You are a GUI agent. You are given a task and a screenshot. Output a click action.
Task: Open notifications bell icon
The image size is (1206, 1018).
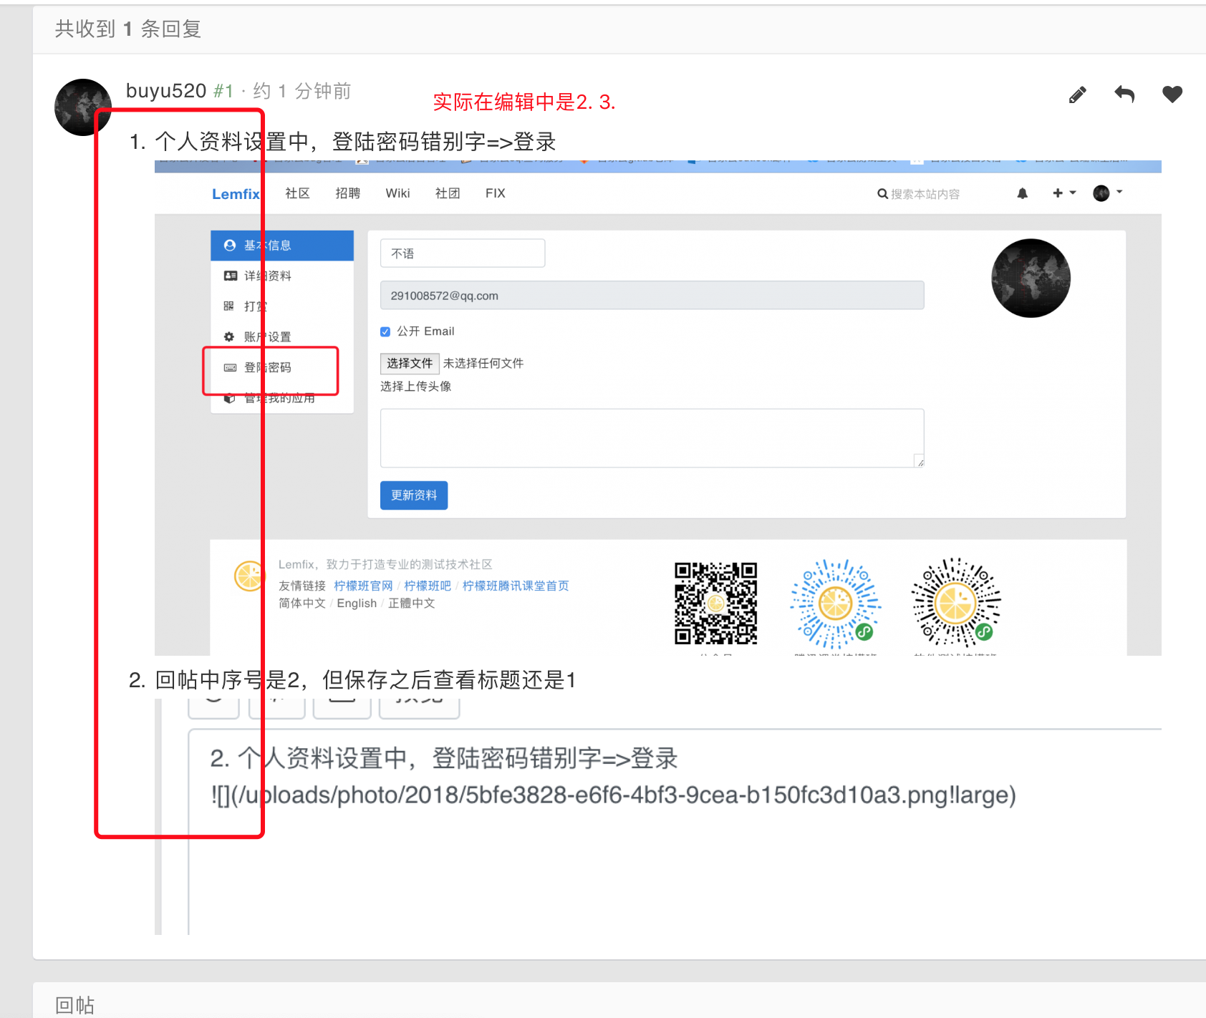pyautogui.click(x=1022, y=193)
